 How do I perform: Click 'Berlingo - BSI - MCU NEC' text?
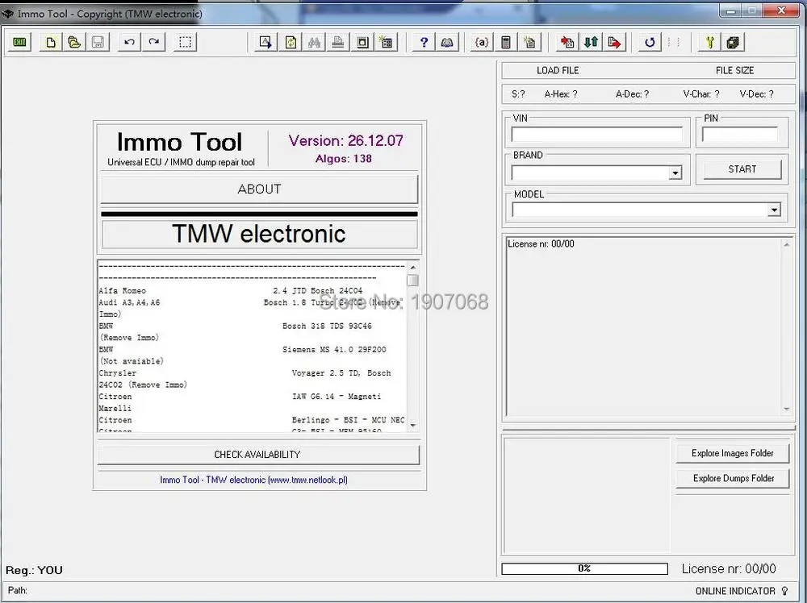(348, 420)
